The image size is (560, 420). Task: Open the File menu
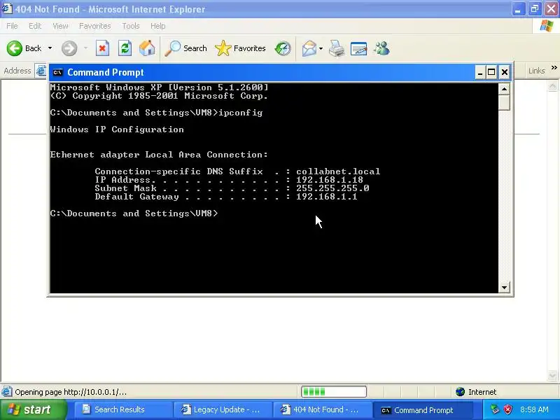tap(12, 26)
